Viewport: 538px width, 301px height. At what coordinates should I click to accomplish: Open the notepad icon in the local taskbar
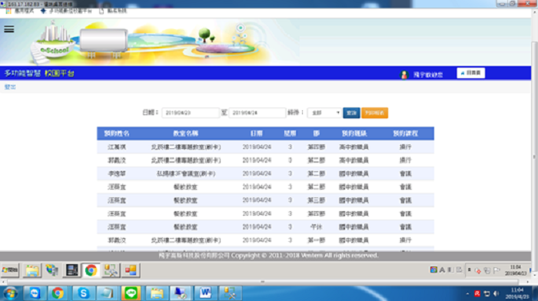coord(107,293)
